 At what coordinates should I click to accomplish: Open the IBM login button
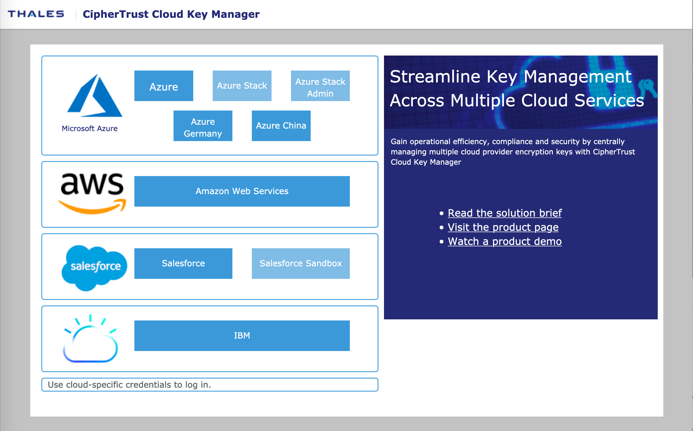[242, 336]
